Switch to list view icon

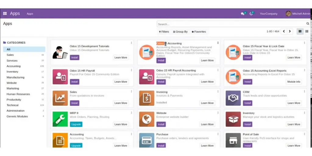(x=307, y=31)
